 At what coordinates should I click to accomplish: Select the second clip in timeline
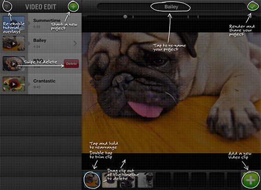click(110, 180)
